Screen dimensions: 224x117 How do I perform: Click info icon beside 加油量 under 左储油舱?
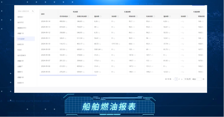pos(118,16)
